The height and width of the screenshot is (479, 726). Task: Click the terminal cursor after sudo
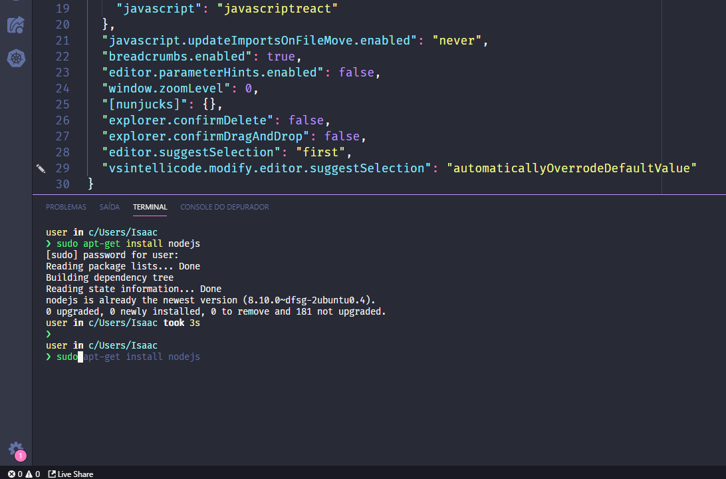click(80, 357)
